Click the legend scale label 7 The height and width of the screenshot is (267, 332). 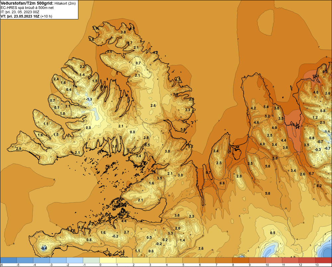216,265
